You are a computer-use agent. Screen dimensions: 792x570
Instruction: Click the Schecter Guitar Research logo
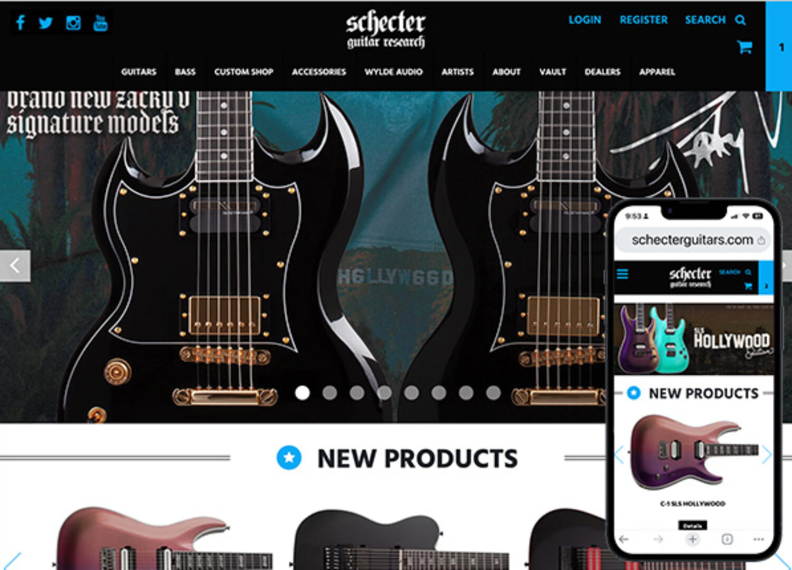(x=385, y=30)
